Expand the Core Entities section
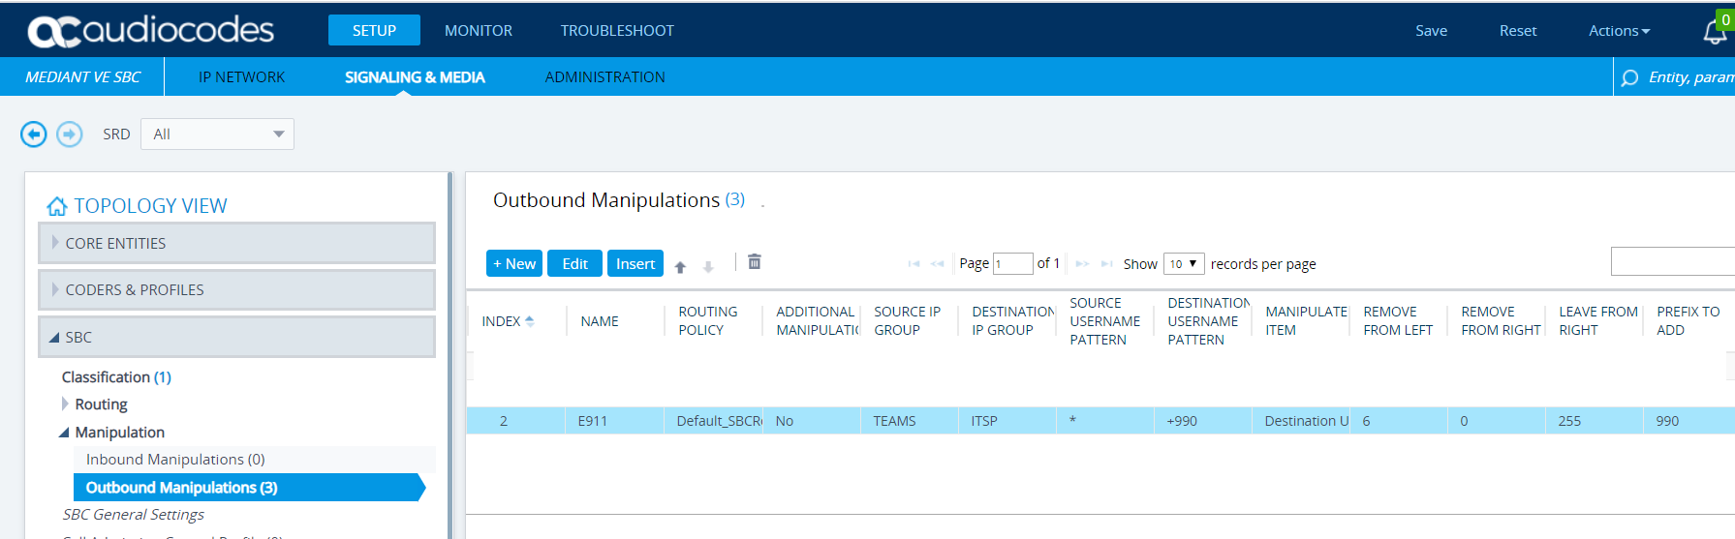Screen dimensions: 1735x539 pos(55,243)
